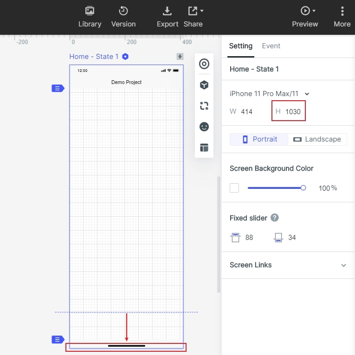This screenshot has height=355, width=355.
Task: Select Landscape orientation
Action: click(317, 139)
